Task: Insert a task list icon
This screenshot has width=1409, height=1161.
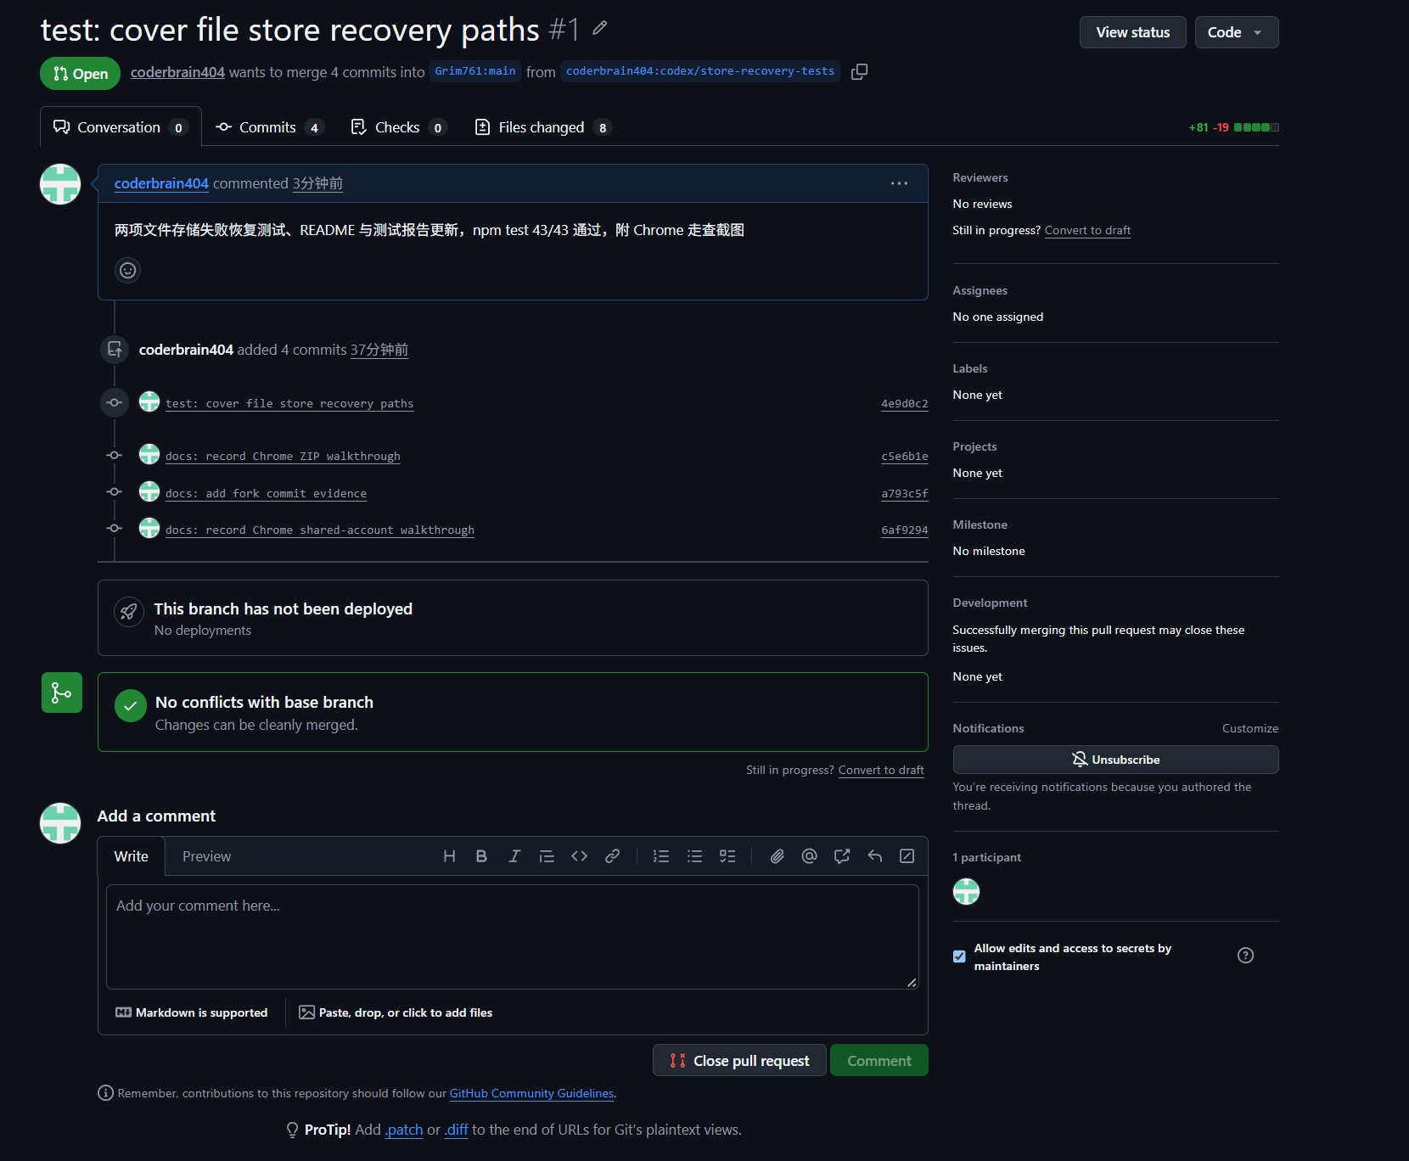Action: (x=727, y=856)
